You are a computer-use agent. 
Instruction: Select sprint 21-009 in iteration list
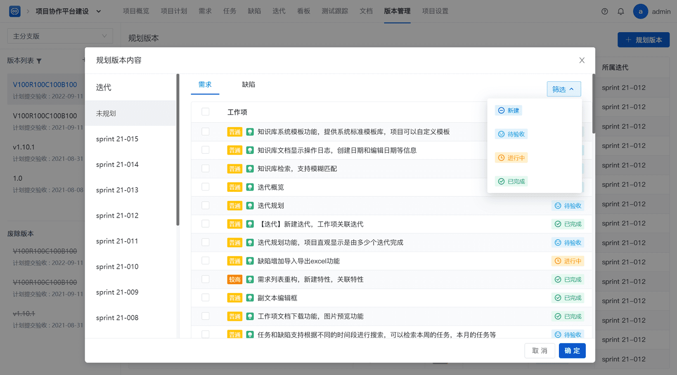tap(130, 292)
